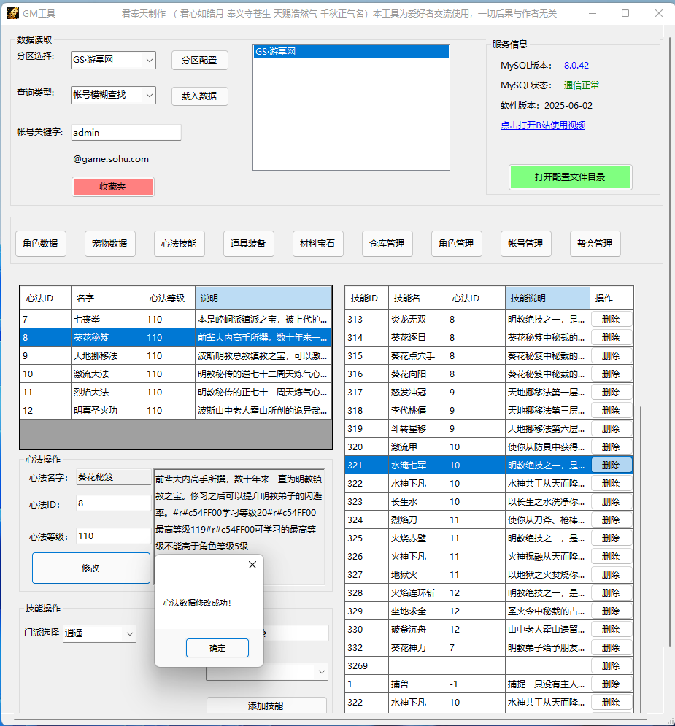The height and width of the screenshot is (726, 675).
Task: Open the 心法技能 section
Action: (179, 244)
